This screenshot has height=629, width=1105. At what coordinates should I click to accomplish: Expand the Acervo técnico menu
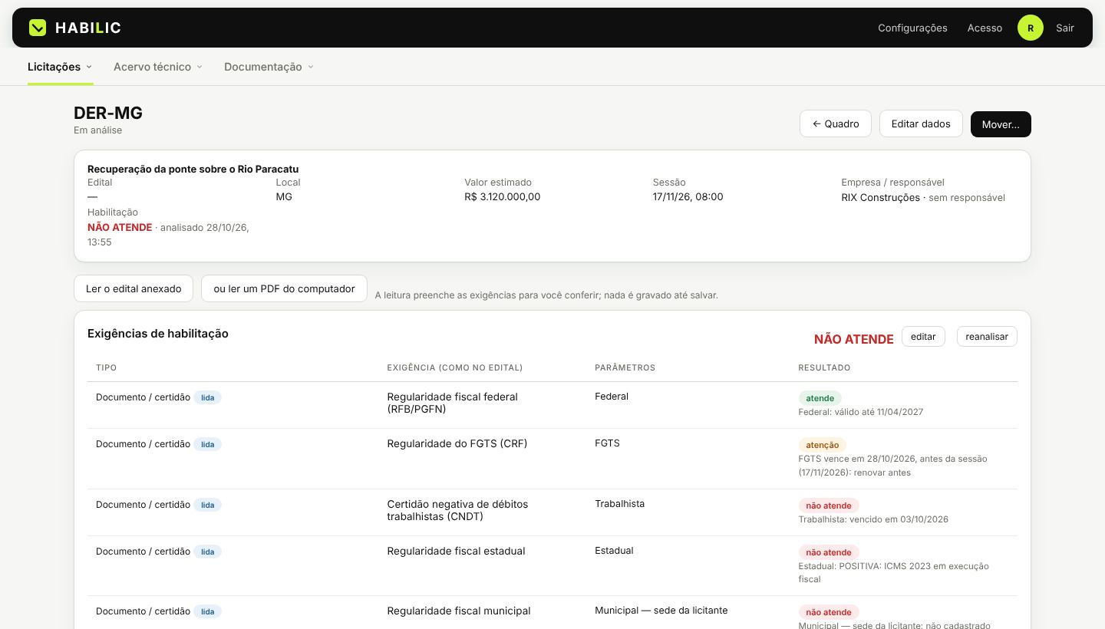click(x=158, y=67)
